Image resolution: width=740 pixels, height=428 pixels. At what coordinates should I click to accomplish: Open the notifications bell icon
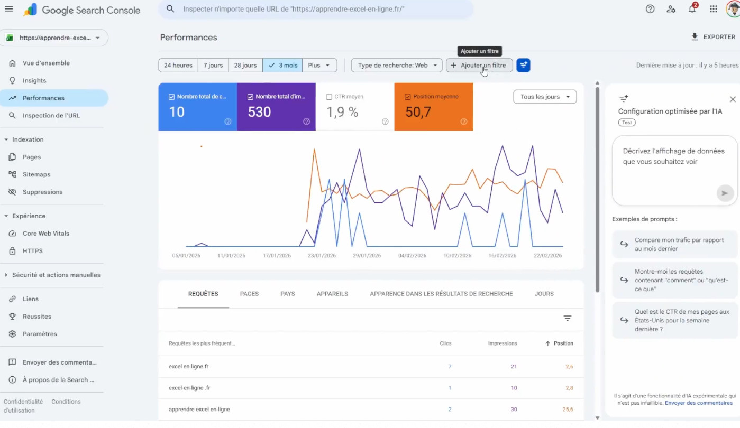tap(692, 9)
